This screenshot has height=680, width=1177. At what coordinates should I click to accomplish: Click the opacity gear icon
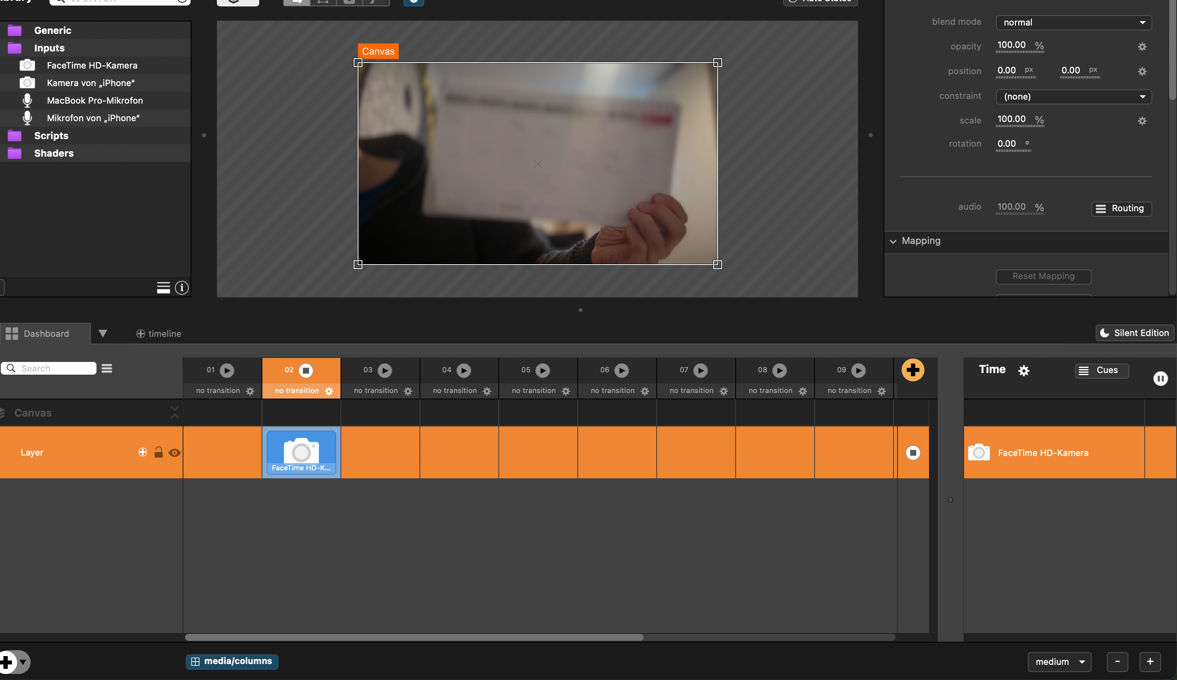click(x=1142, y=47)
